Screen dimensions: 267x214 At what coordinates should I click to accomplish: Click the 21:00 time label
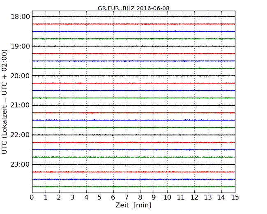pyautogui.click(x=20, y=105)
